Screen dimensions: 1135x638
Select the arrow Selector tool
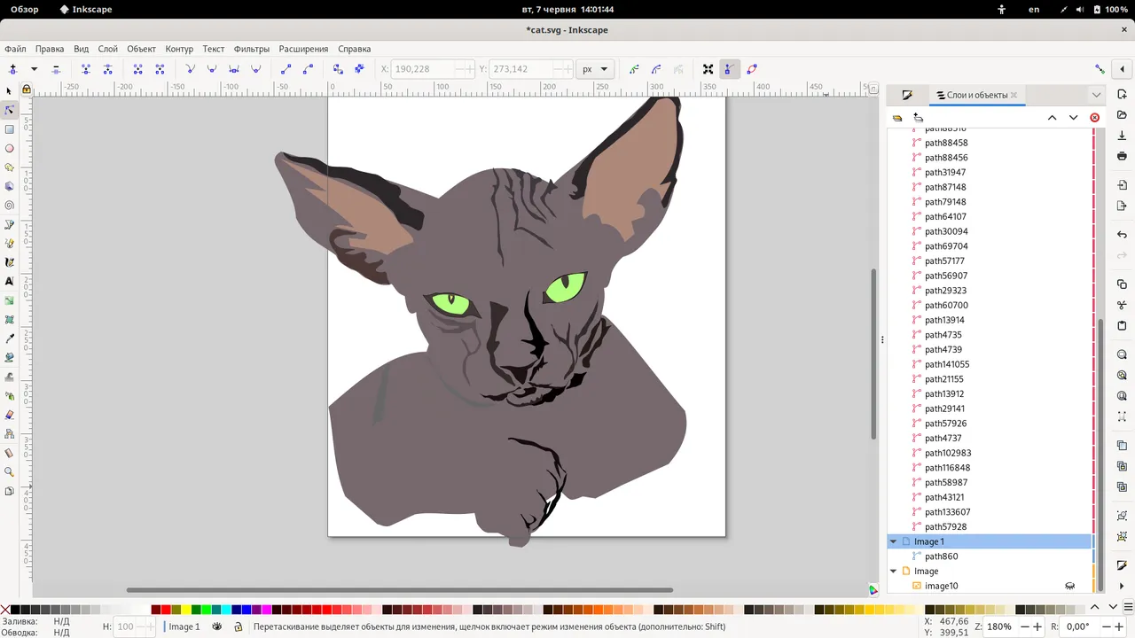point(10,91)
